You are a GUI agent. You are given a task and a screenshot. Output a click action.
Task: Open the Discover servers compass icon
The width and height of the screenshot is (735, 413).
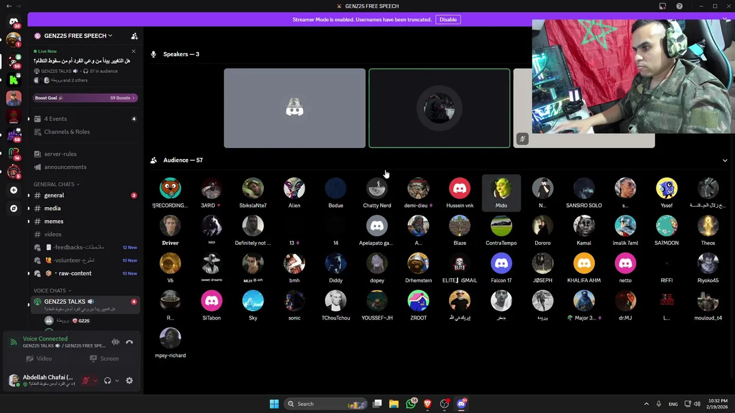(14, 209)
